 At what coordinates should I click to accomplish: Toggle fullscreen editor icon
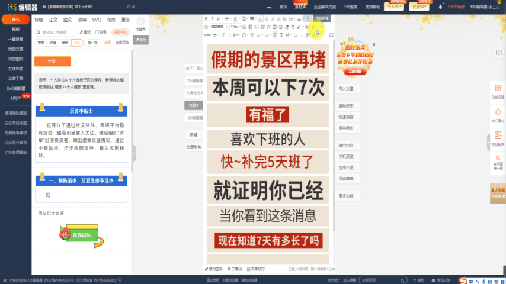pyautogui.click(x=331, y=35)
